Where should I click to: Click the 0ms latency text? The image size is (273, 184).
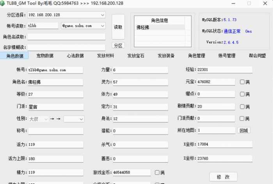(x=248, y=31)
